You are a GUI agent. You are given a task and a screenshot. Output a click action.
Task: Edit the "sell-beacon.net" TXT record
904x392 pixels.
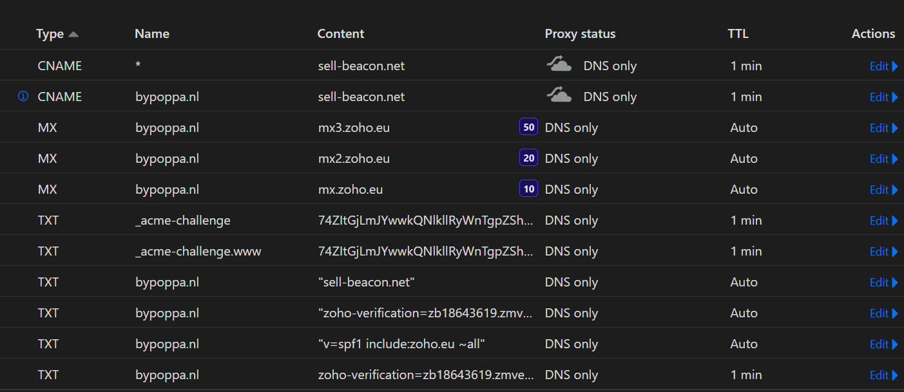(883, 282)
